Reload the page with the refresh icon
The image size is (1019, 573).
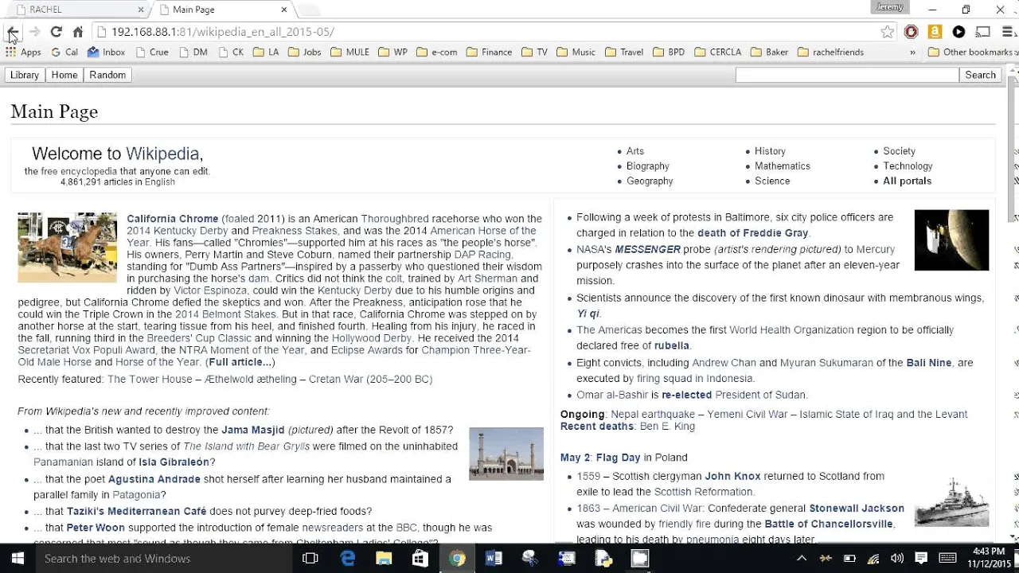click(x=56, y=32)
